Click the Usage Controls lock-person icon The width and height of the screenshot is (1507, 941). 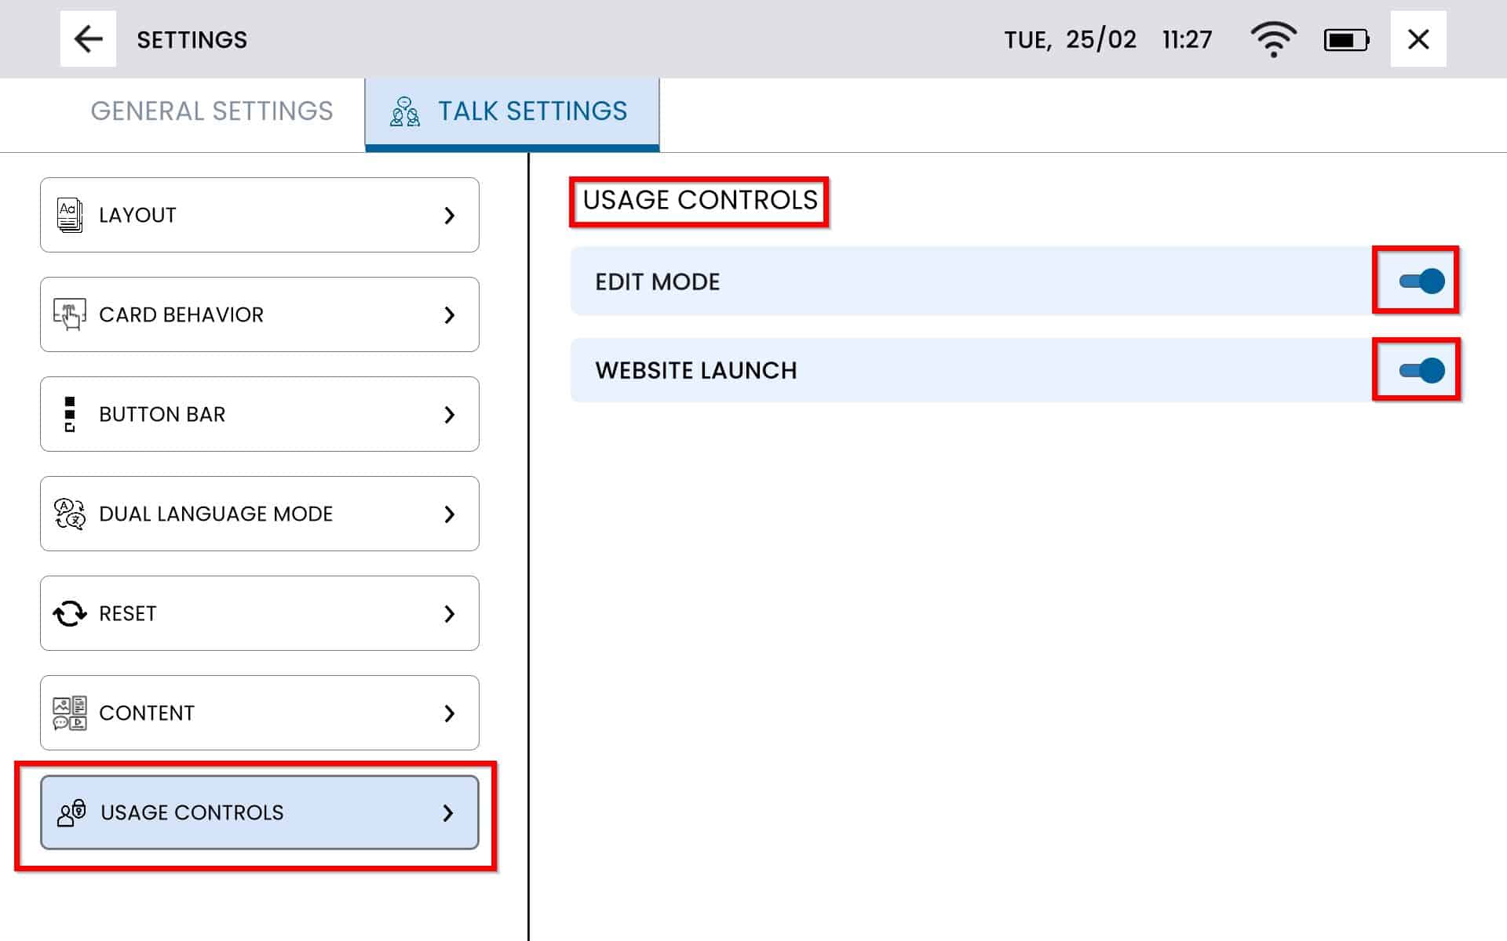[71, 812]
